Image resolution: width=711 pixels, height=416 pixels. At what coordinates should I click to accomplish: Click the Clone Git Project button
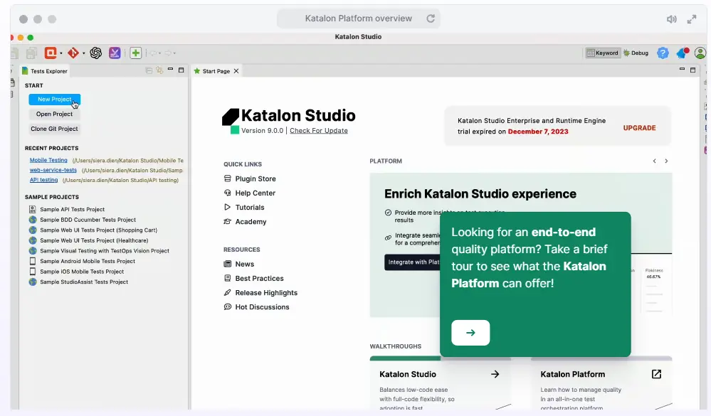pos(54,129)
